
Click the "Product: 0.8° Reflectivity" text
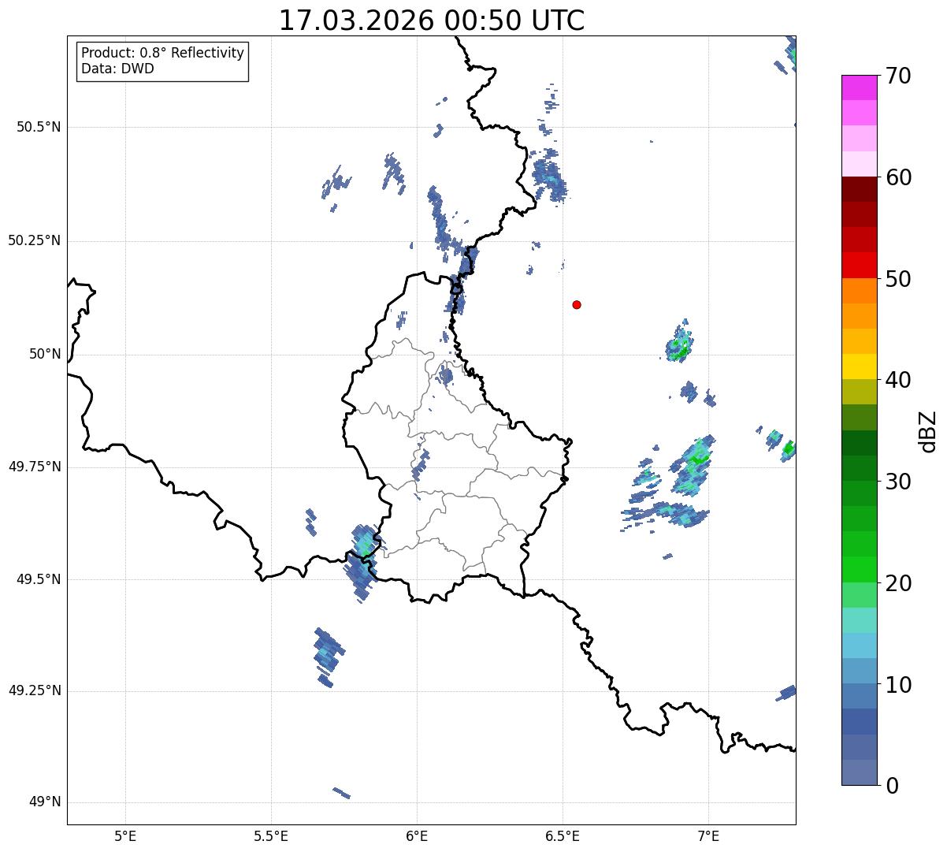pos(163,53)
